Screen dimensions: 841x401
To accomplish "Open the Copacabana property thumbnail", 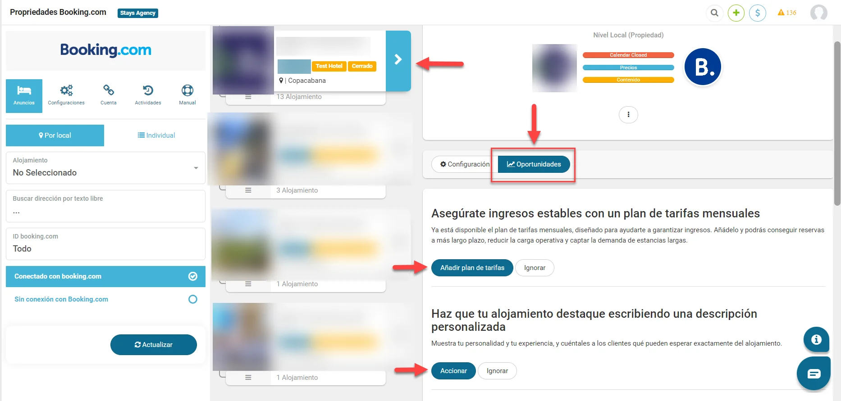I will pyautogui.click(x=243, y=60).
